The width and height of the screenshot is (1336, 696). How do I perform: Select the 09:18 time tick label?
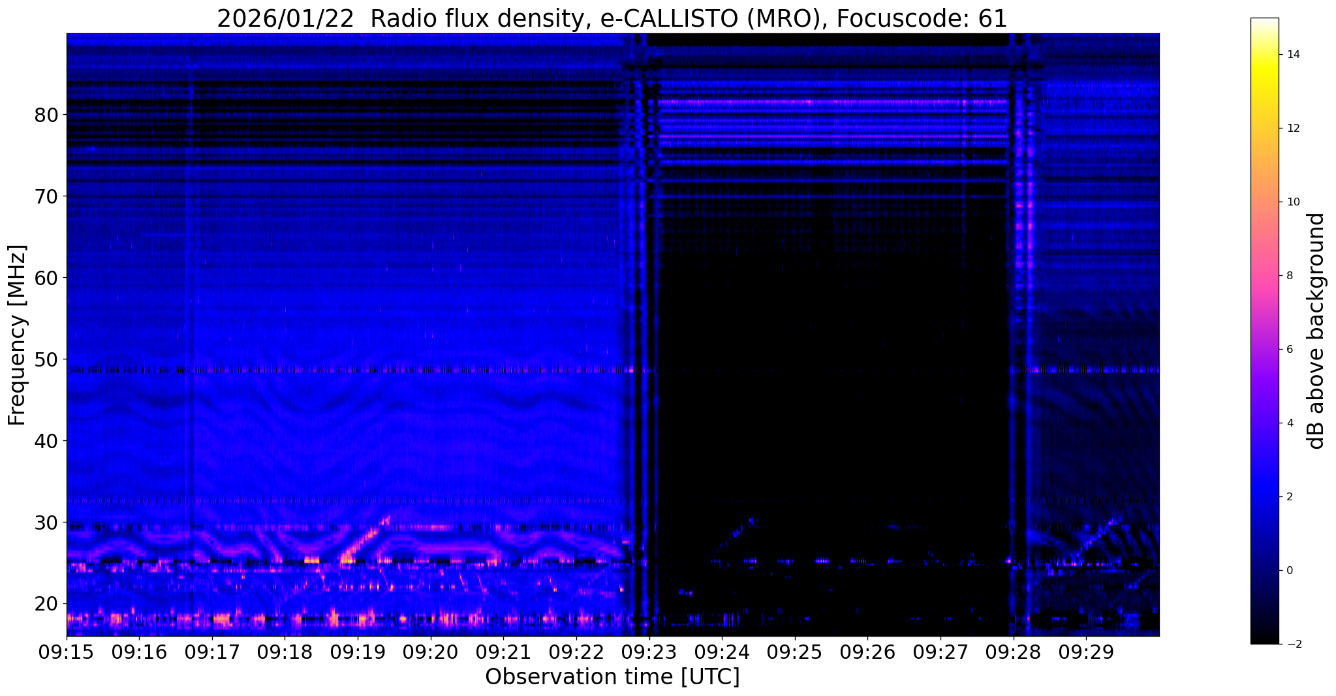tap(285, 652)
